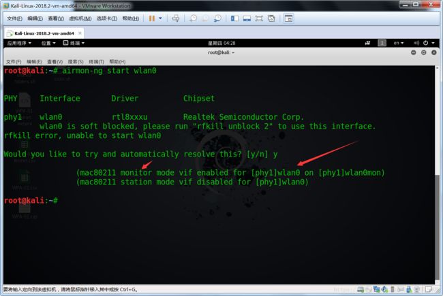Click the volume speaker icon in panel
Image resolution: width=443 pixels, height=296 pixels.
(x=416, y=43)
